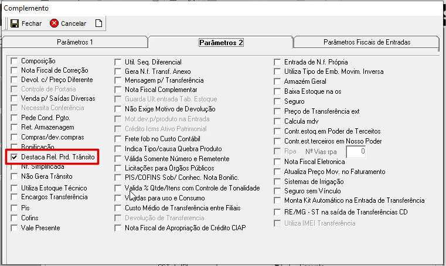Tick Mensagem p/ Transferência

[118, 80]
